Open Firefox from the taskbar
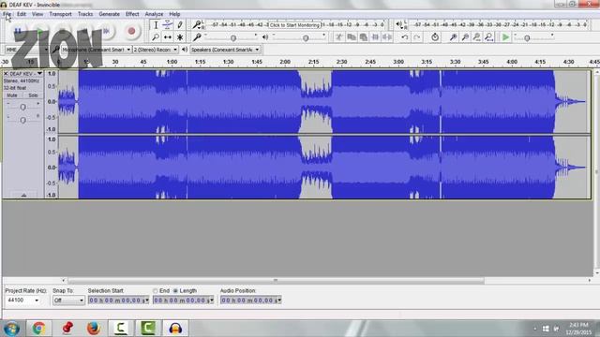The height and width of the screenshot is (337, 600). [x=94, y=329]
